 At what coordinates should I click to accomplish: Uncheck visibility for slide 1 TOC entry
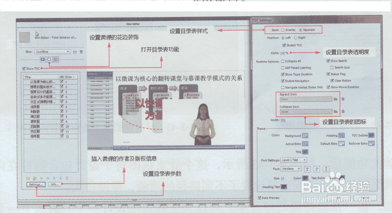coord(62,82)
